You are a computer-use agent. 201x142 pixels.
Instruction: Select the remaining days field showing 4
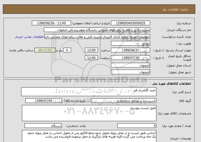[x=67, y=50]
